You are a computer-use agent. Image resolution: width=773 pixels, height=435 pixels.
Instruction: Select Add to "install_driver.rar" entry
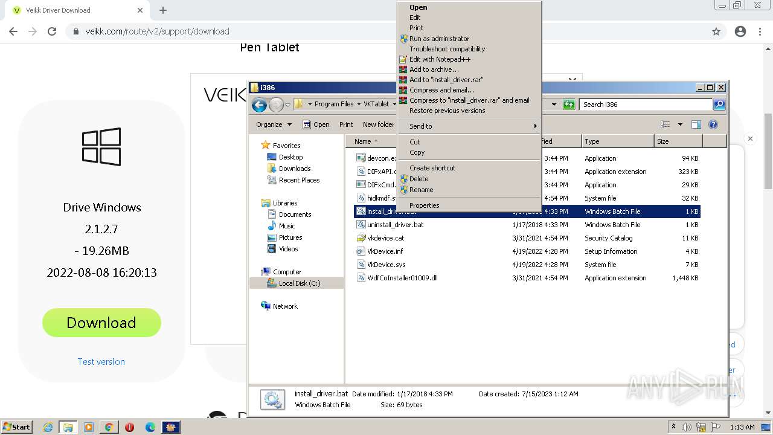pyautogui.click(x=469, y=80)
